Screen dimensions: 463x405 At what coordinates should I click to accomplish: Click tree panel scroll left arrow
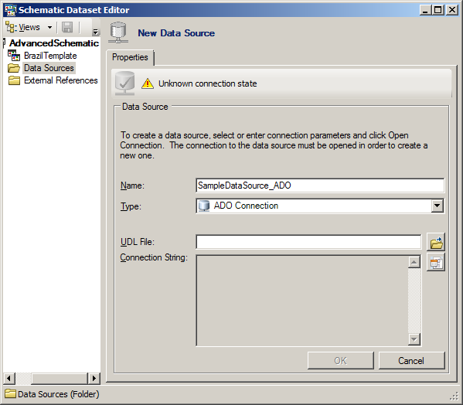9,378
